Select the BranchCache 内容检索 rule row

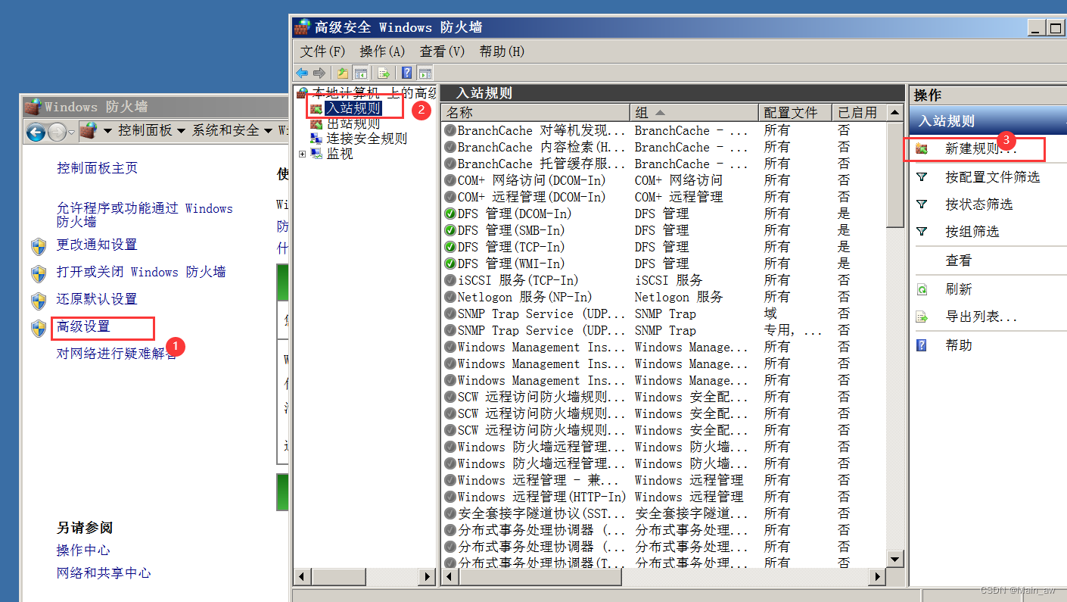tap(664, 147)
